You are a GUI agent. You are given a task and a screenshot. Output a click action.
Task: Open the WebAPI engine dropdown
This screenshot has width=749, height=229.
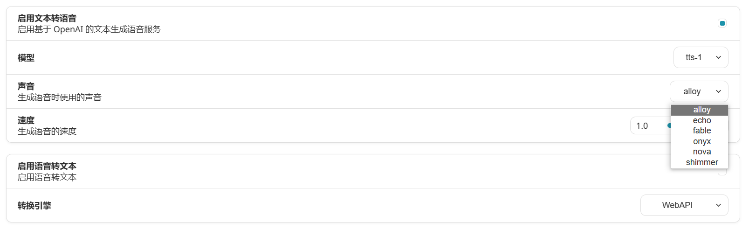click(684, 205)
